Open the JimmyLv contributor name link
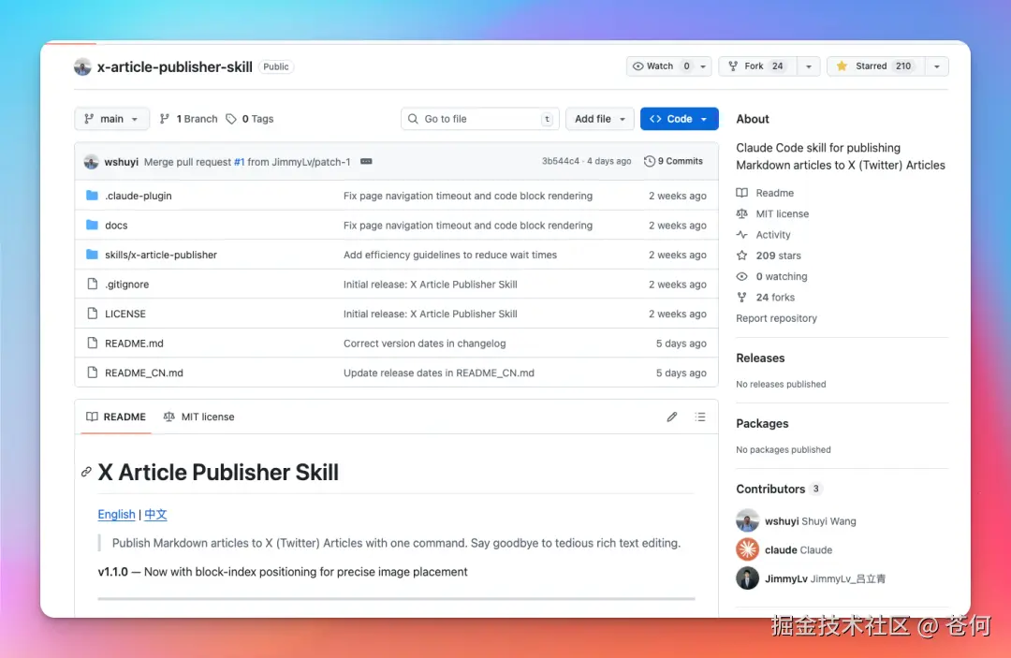The height and width of the screenshot is (658, 1011). (825, 578)
